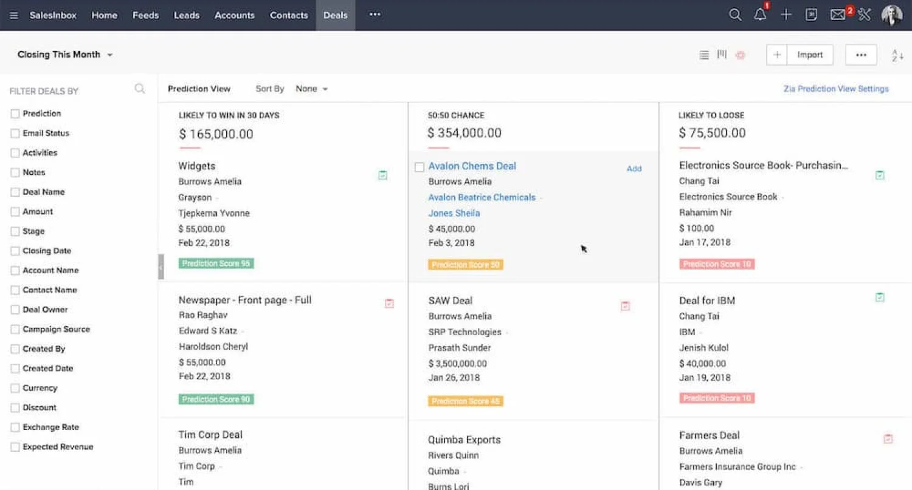Image resolution: width=912 pixels, height=490 pixels.
Task: Open the setup tools wrench icon
Action: (865, 15)
